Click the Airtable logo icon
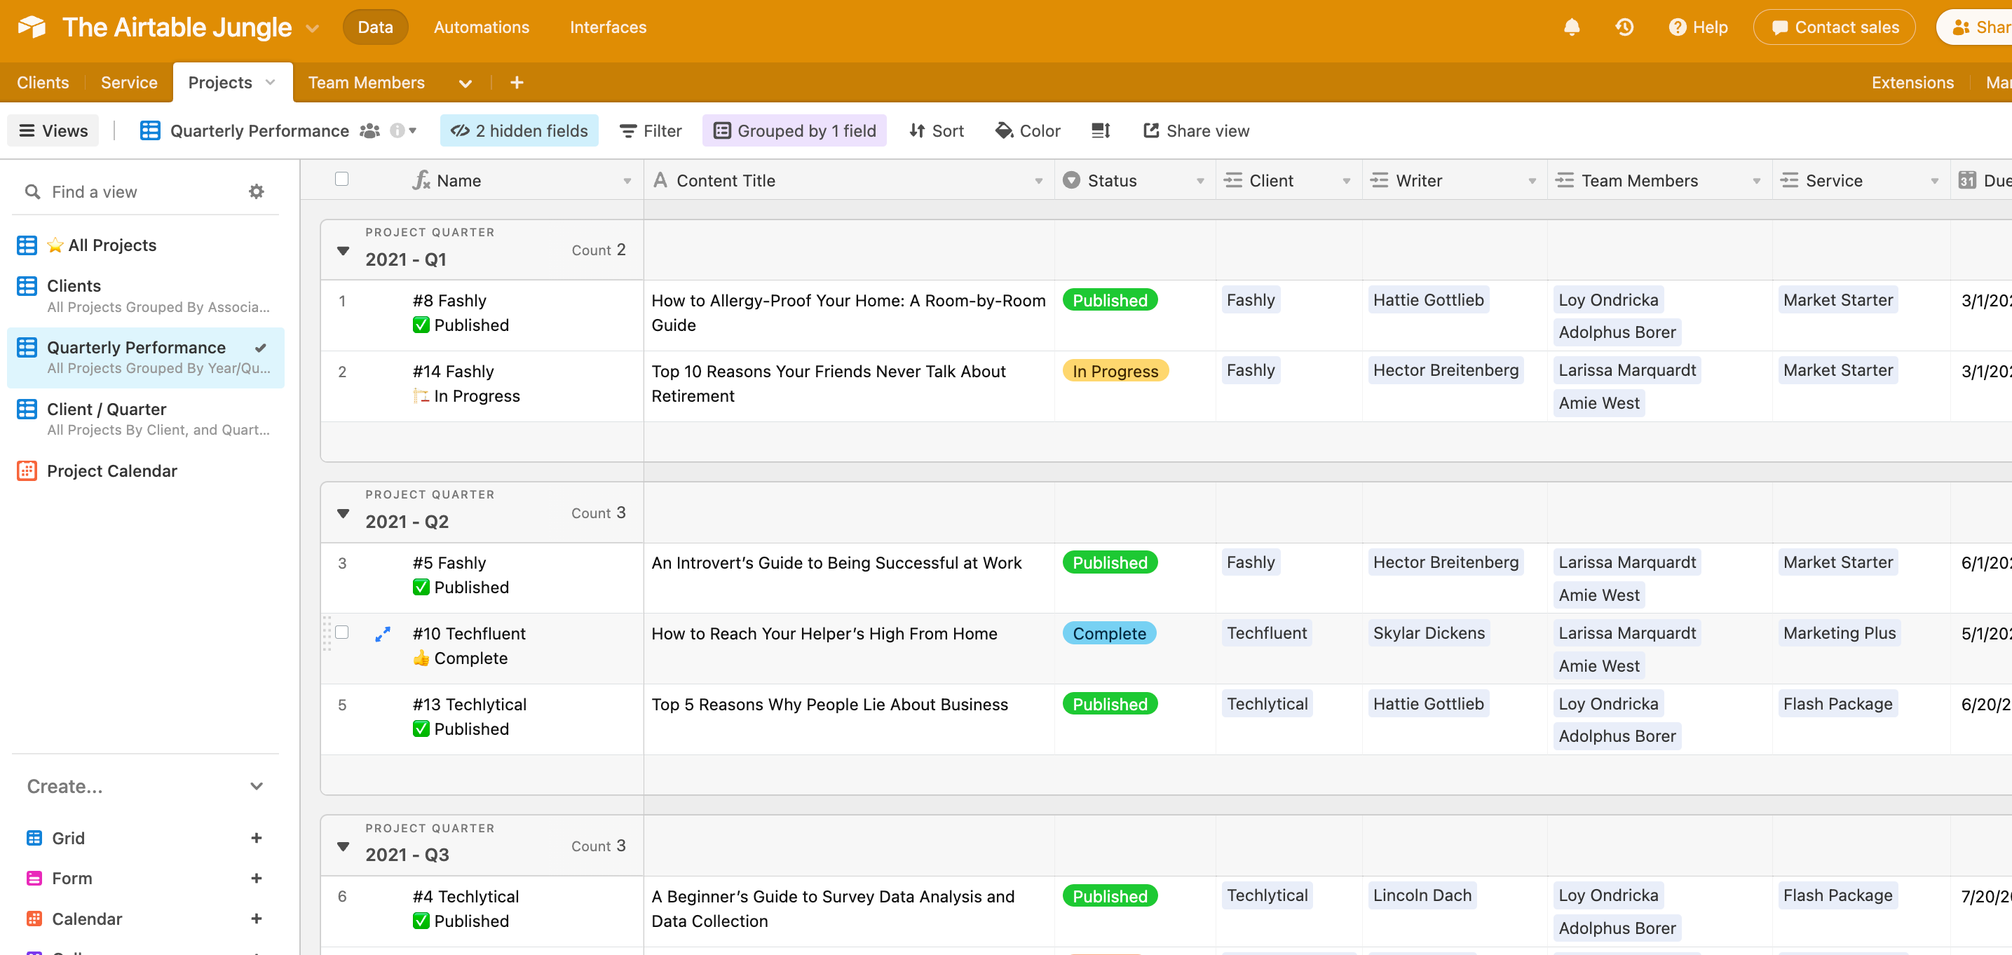Screen dimensions: 2012x955 pyautogui.click(x=32, y=27)
